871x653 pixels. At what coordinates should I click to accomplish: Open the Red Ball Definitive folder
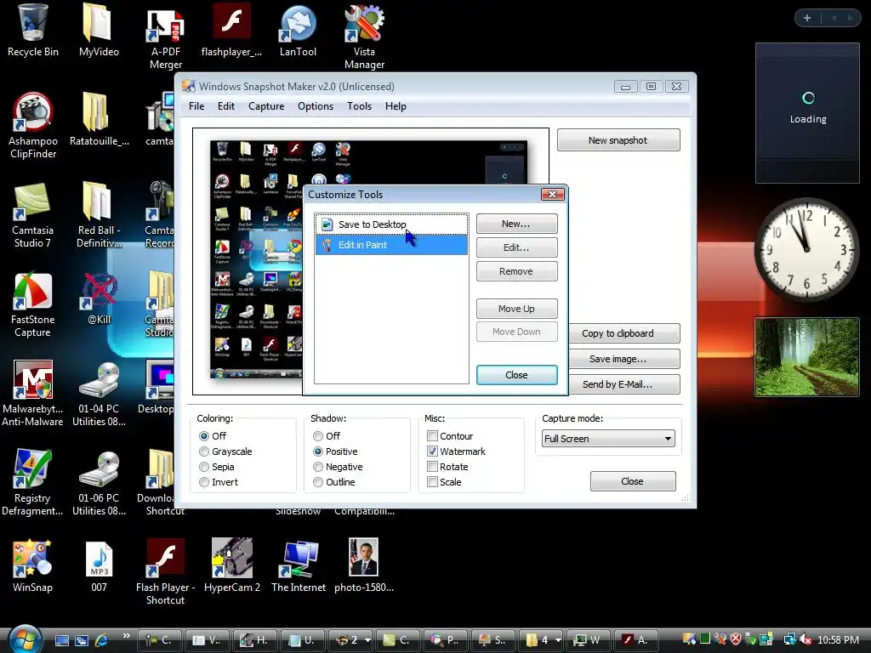click(99, 215)
